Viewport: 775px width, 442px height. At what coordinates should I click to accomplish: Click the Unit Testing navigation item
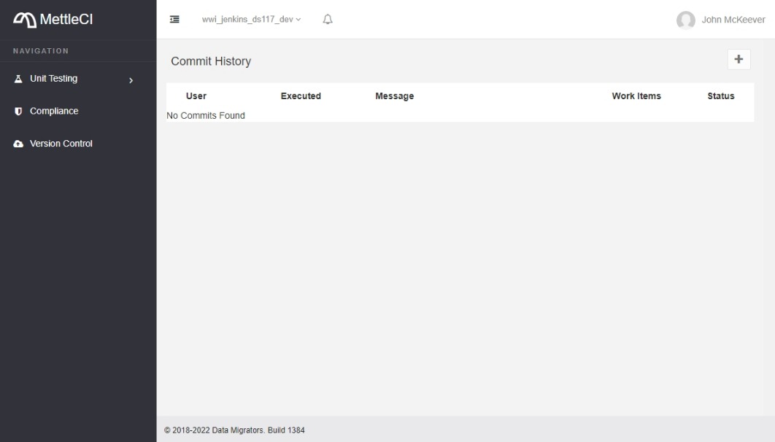click(55, 78)
